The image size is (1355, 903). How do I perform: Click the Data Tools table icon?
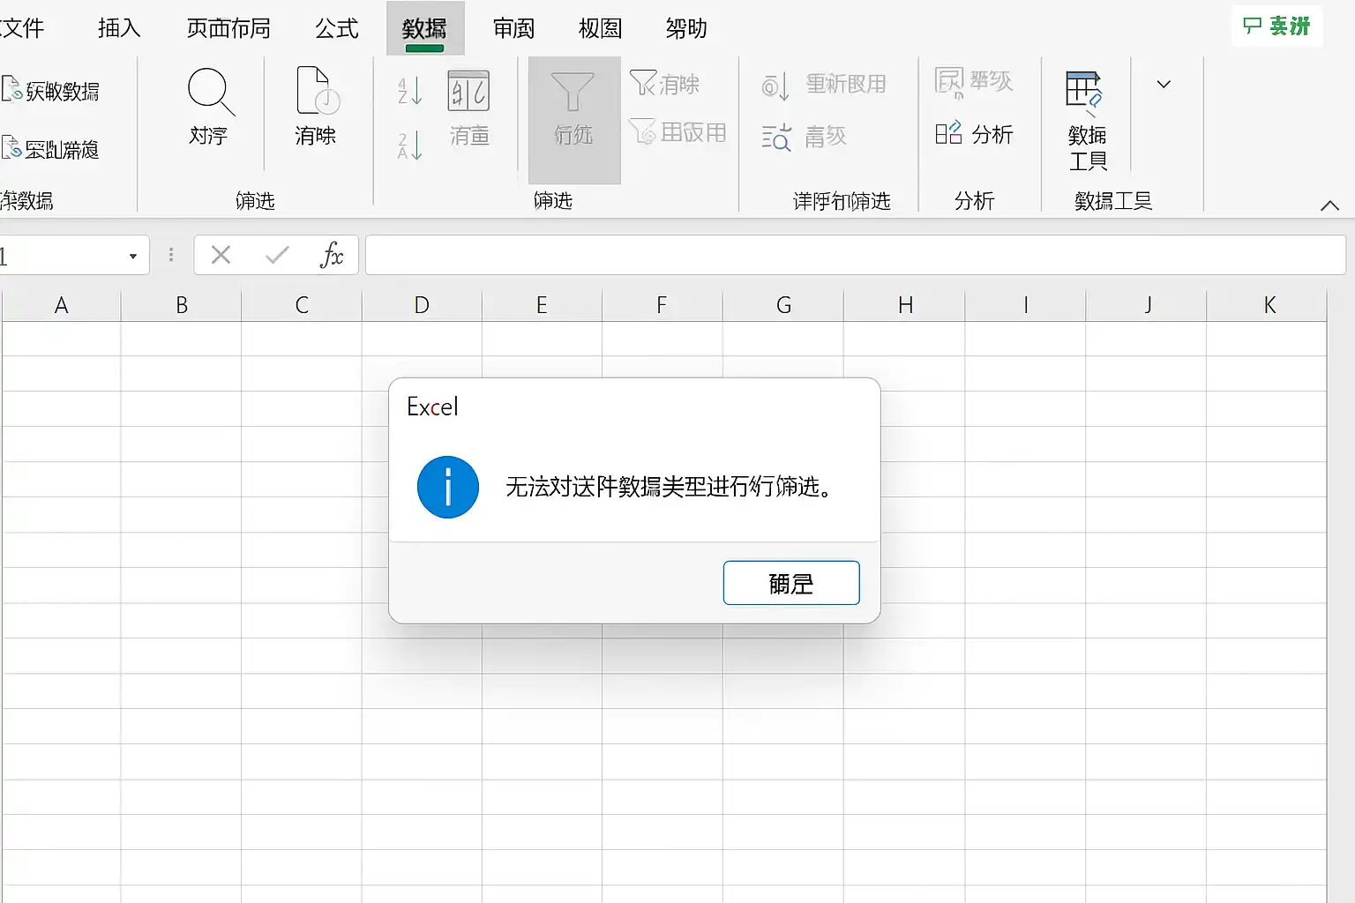click(1084, 92)
